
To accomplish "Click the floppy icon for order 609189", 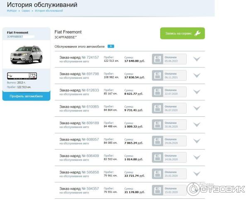I will pos(158,125).
